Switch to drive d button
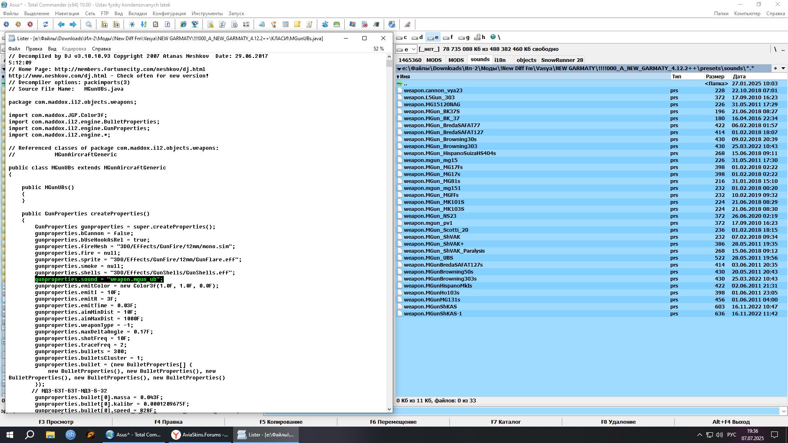The height and width of the screenshot is (443, 788). click(417, 37)
